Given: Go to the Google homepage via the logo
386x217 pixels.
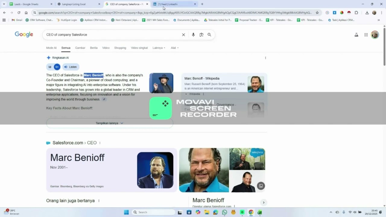Looking at the screenshot, I should coord(24,34).
